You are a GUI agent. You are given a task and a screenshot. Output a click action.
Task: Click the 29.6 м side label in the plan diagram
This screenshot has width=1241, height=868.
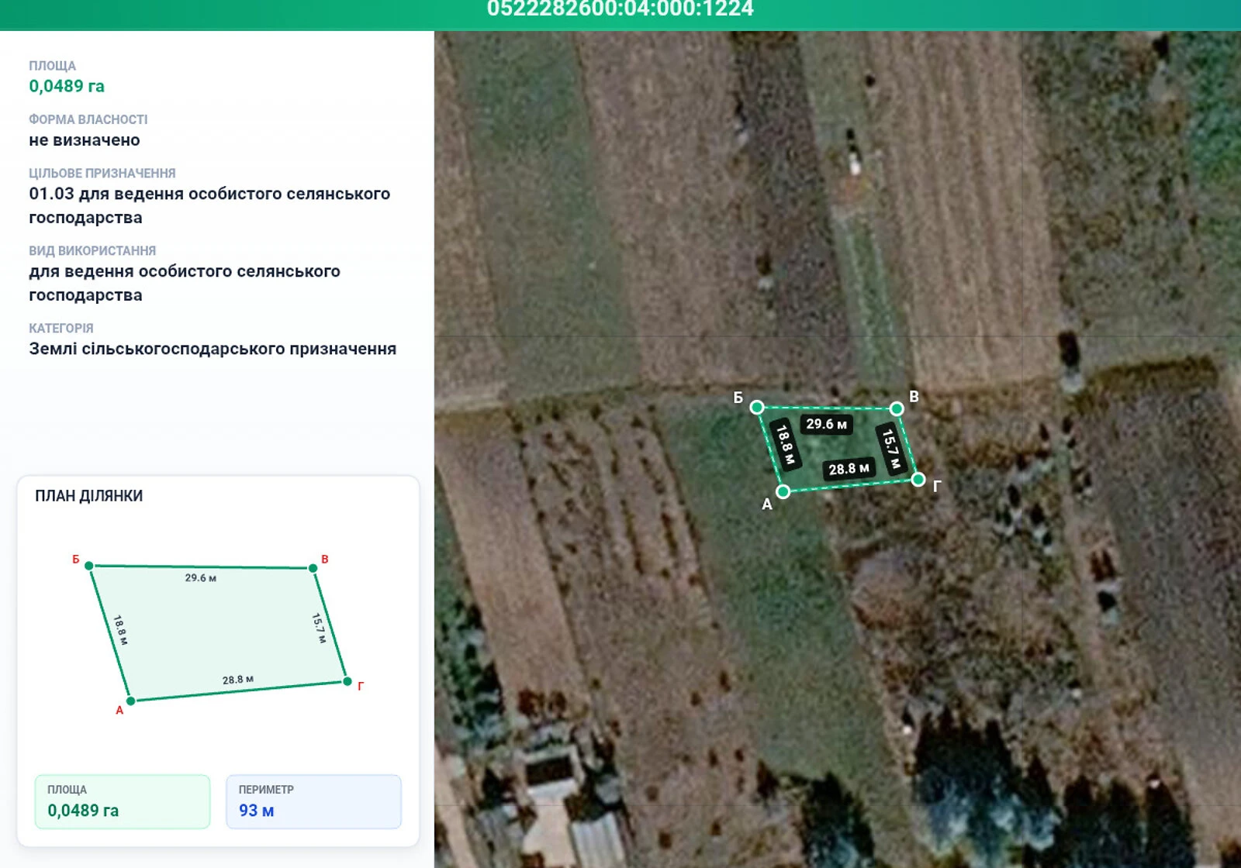coord(201,578)
